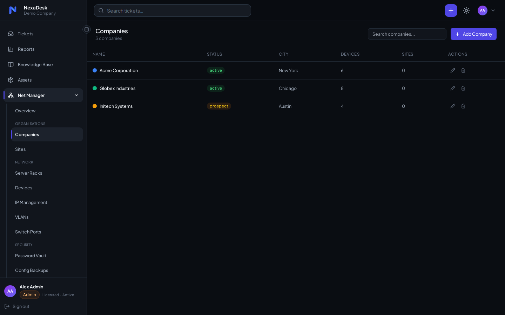Open Reports via the bar chart icon
Screen dimensions: 505x315
(11, 49)
